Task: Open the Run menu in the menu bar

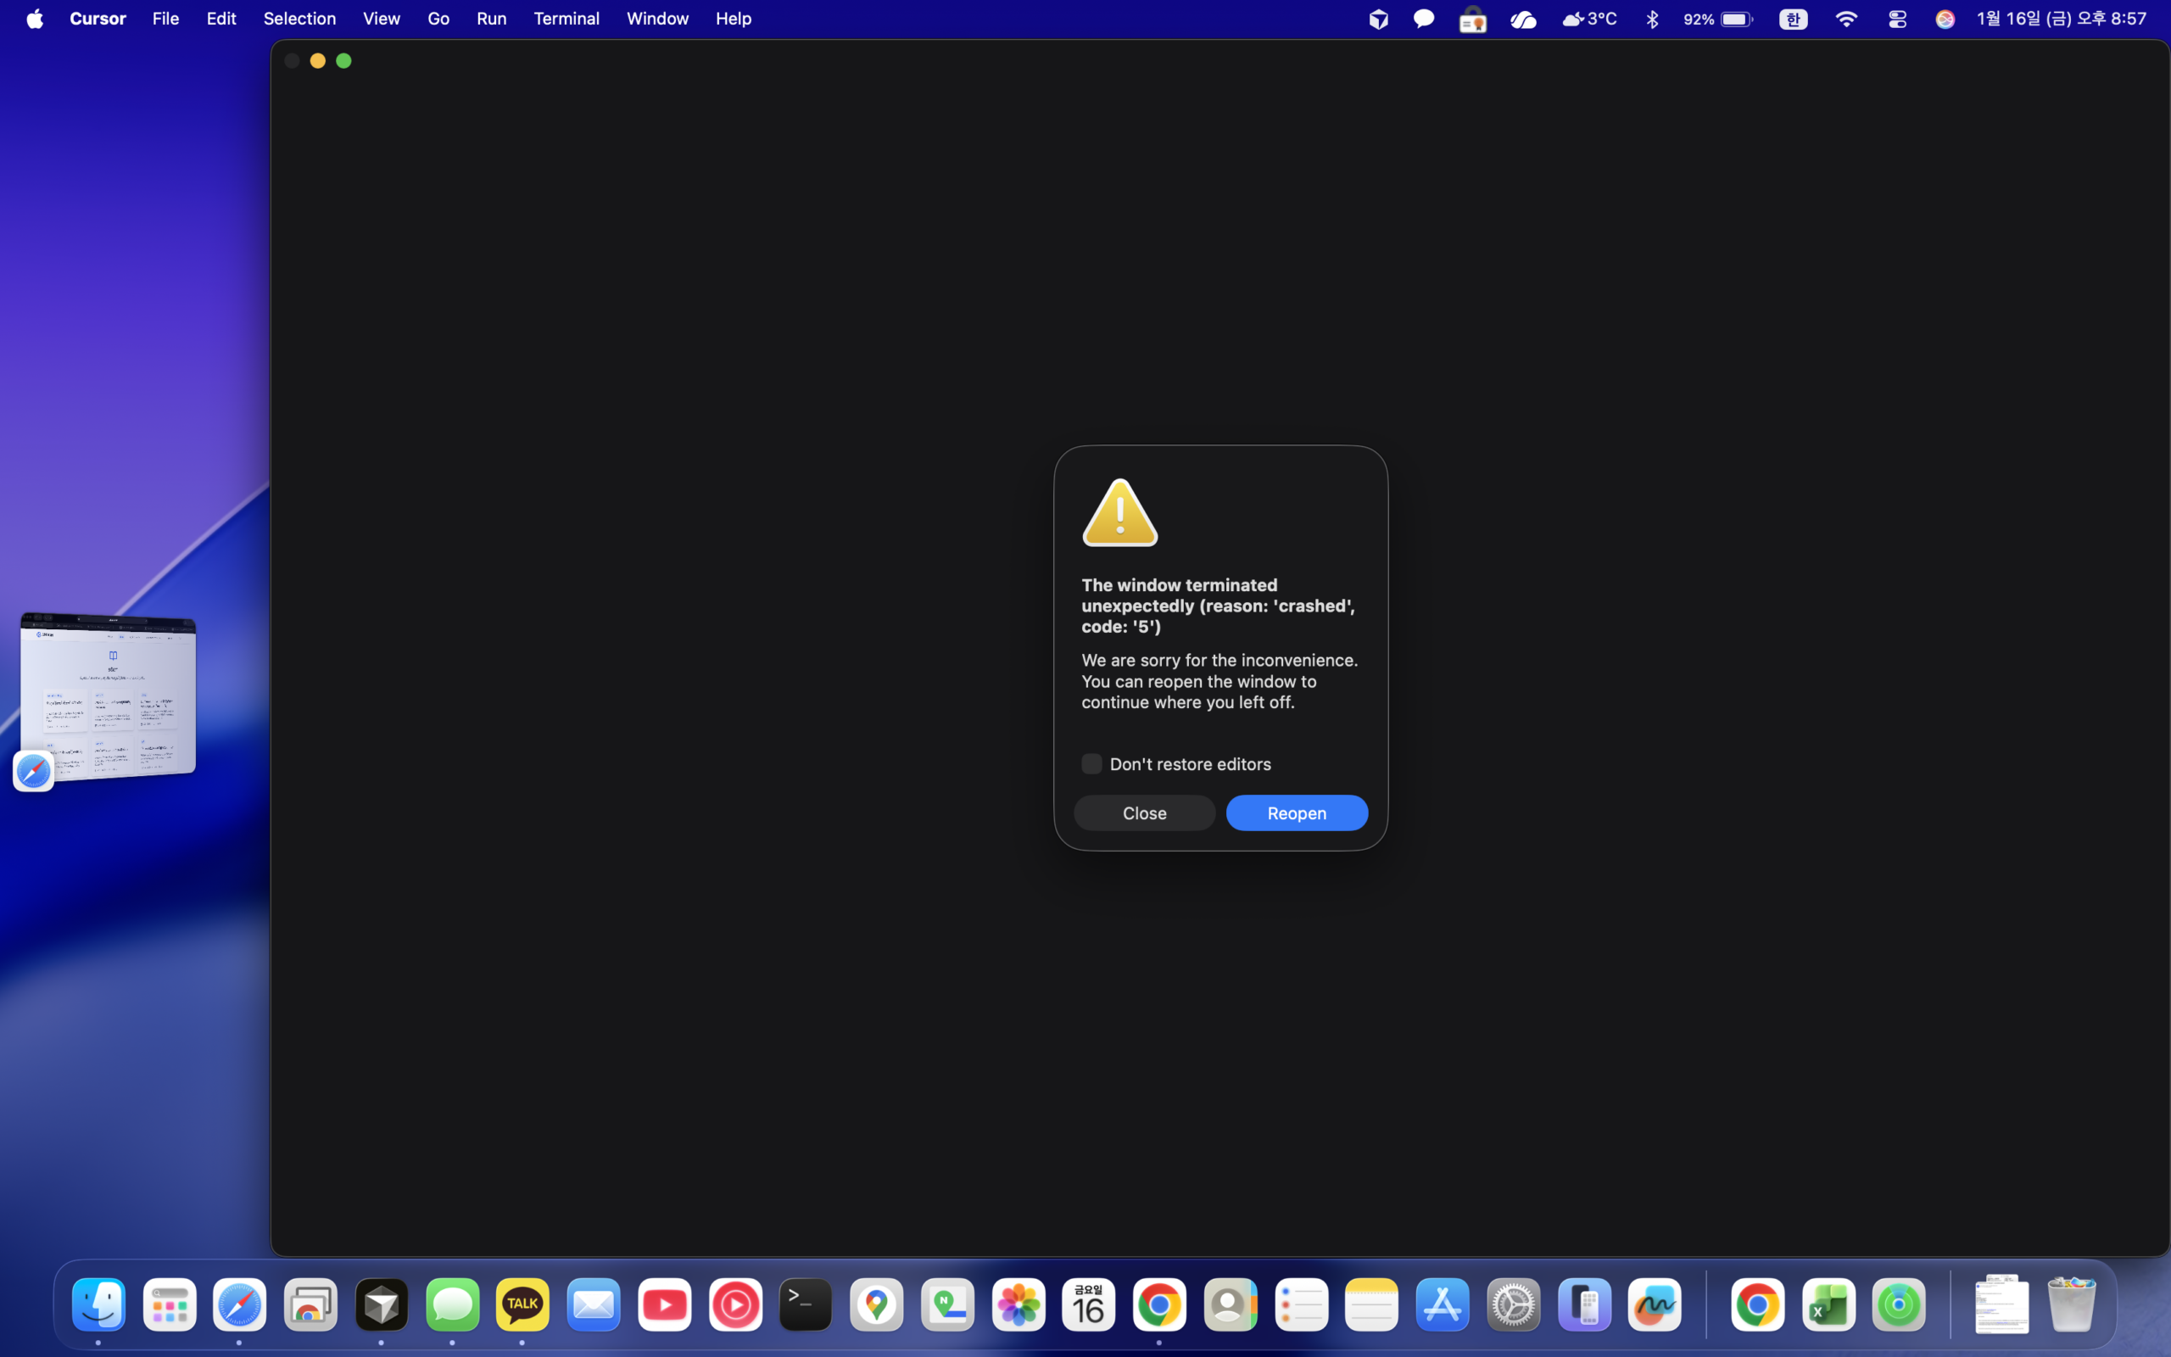Action: 491,19
